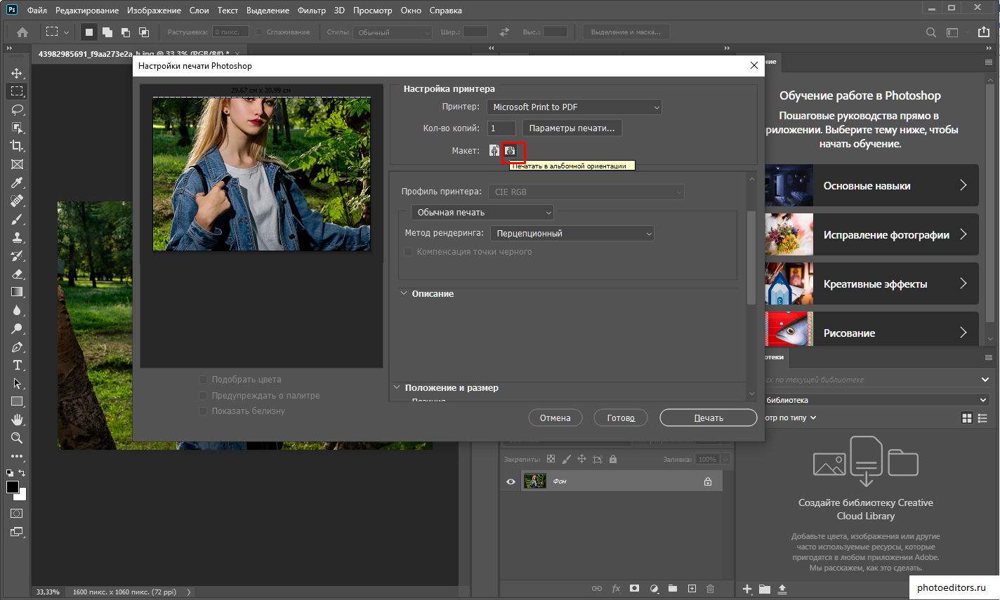The height and width of the screenshot is (600, 1000).
Task: Open Заливка percentage dropdown
Action: (725, 460)
